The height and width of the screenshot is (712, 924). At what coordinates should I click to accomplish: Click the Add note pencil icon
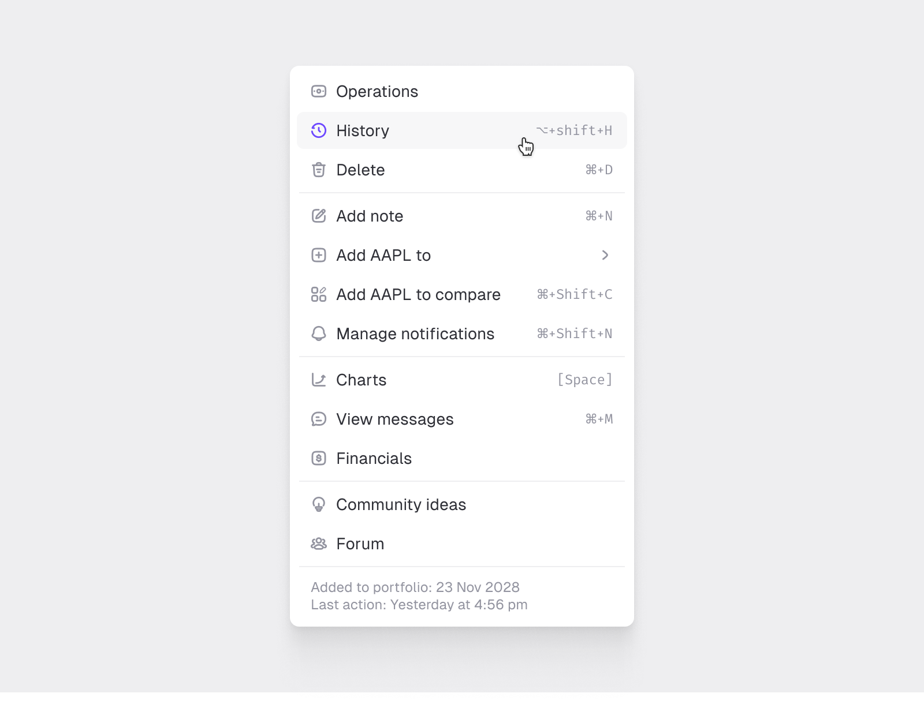coord(319,216)
